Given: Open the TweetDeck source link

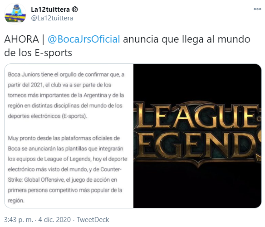Looking at the screenshot, I should pyautogui.click(x=93, y=220).
